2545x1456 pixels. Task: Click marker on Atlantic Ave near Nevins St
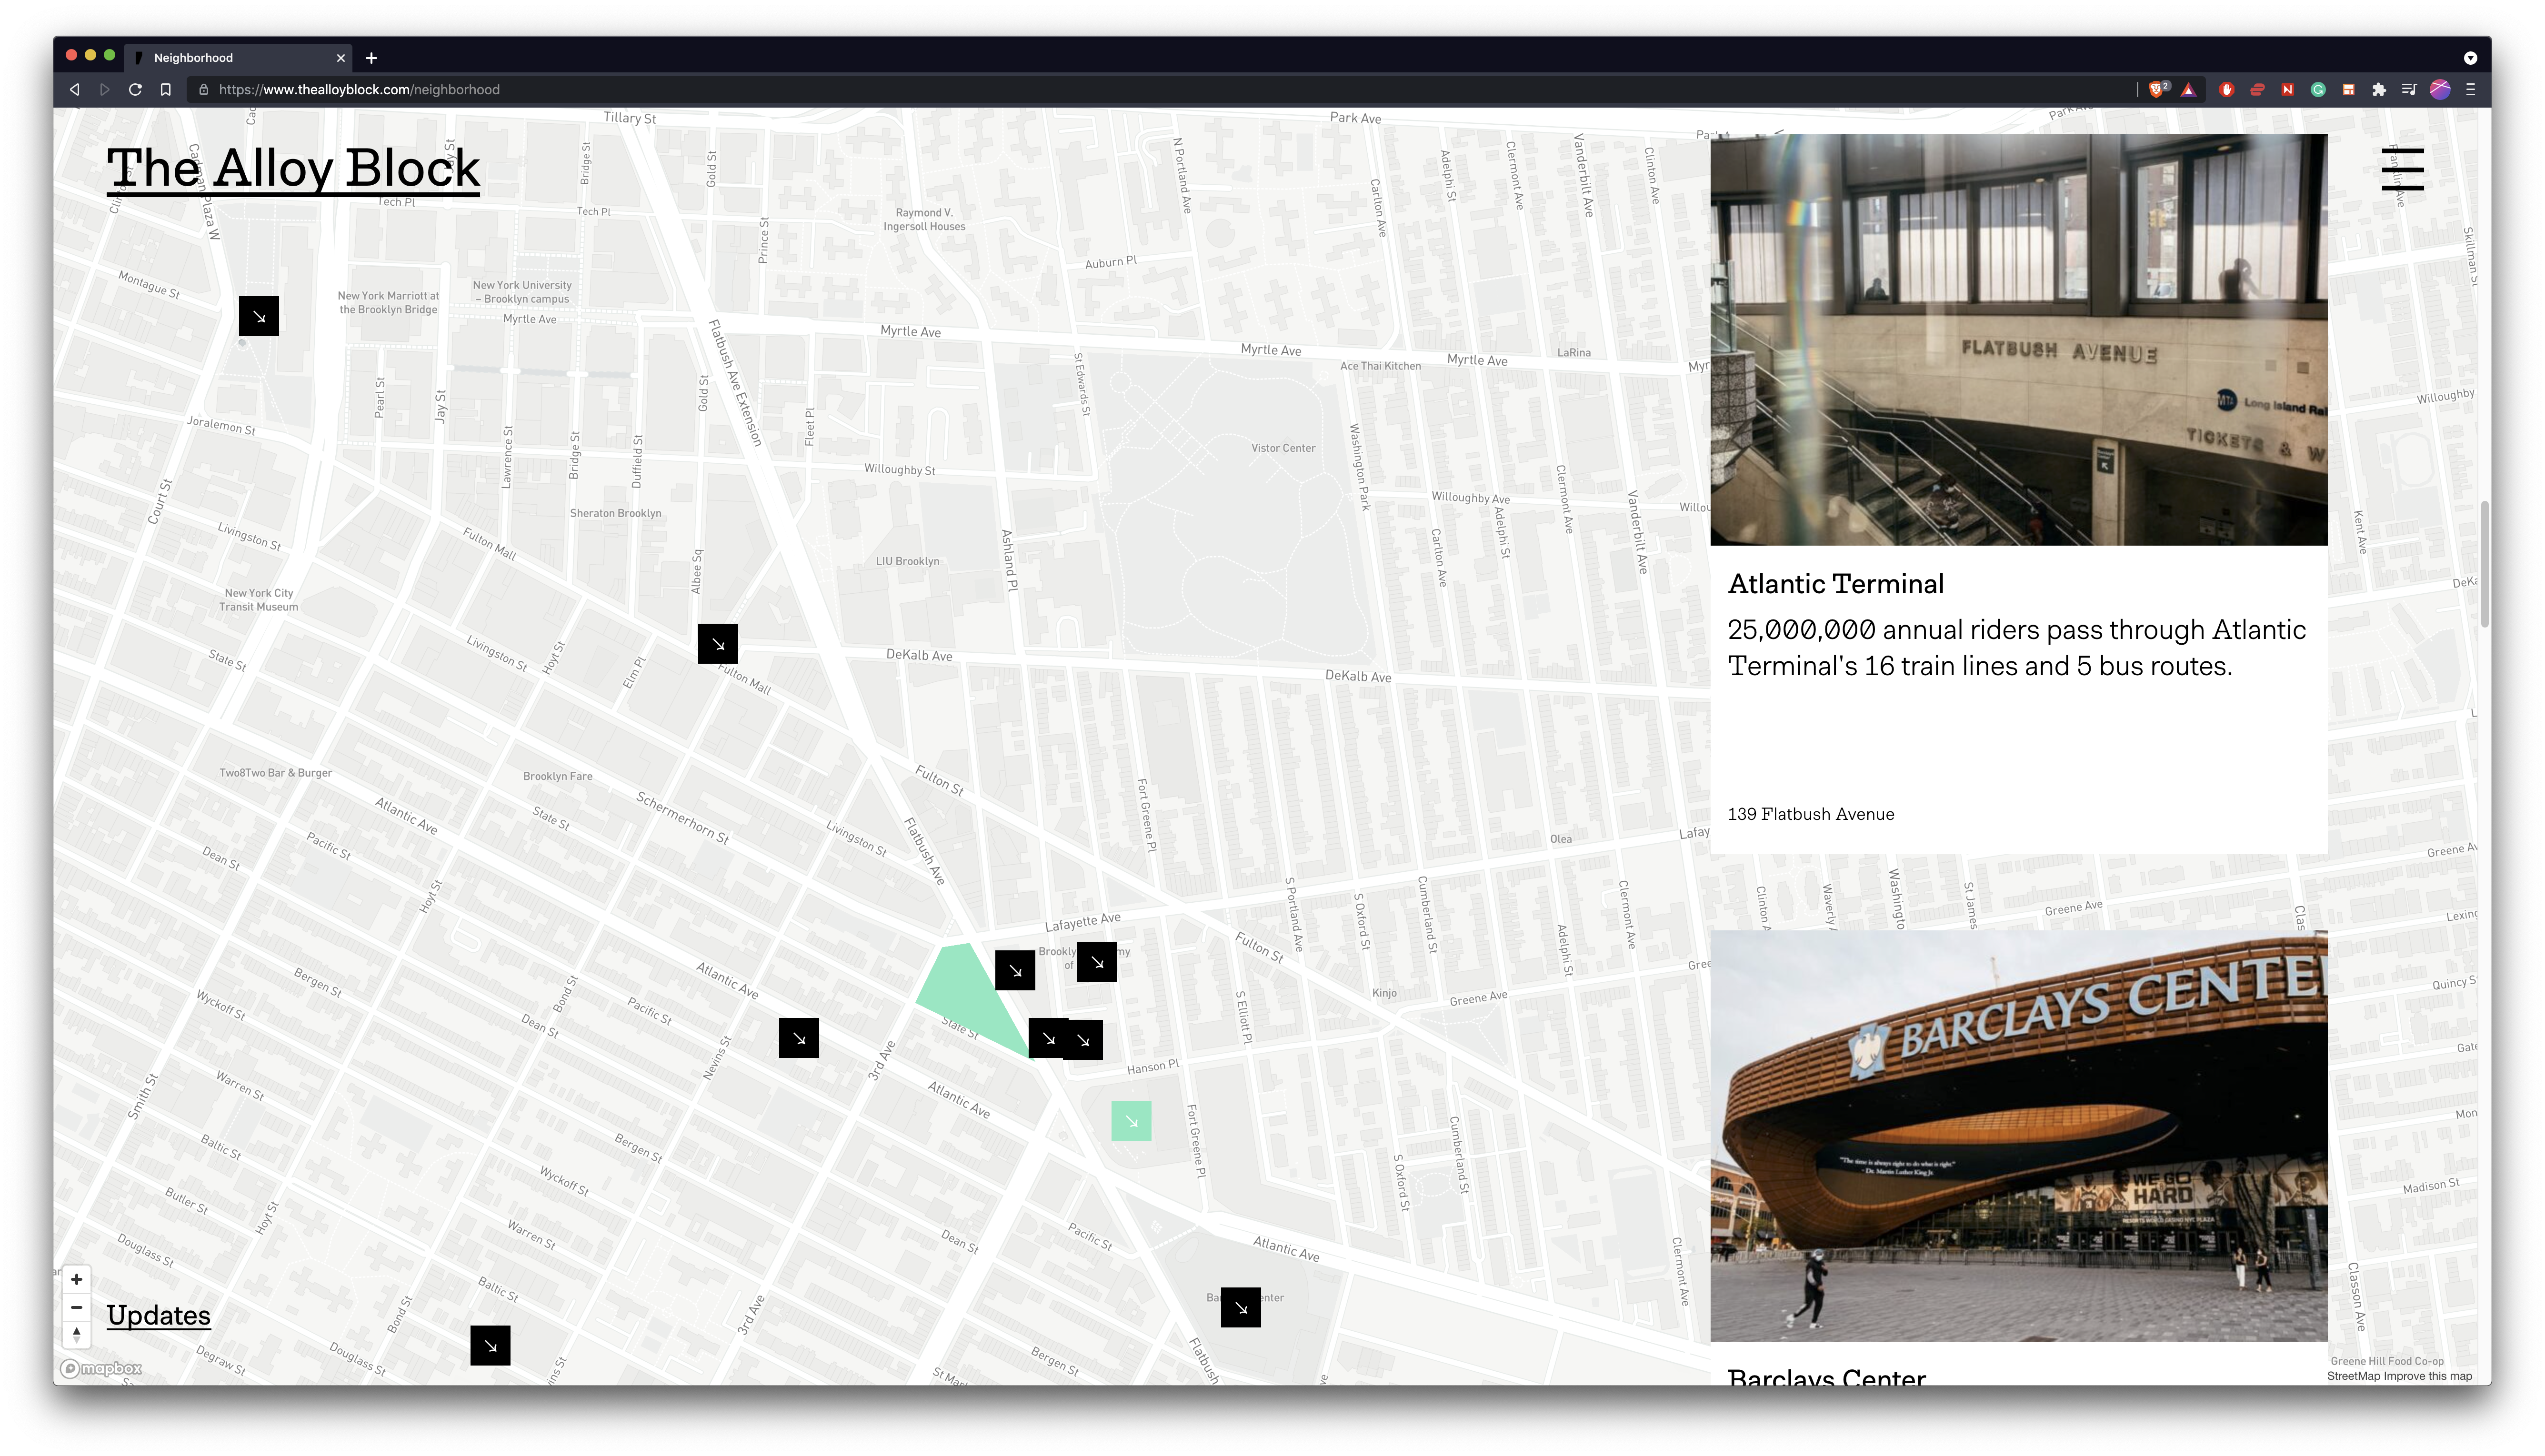click(799, 1038)
